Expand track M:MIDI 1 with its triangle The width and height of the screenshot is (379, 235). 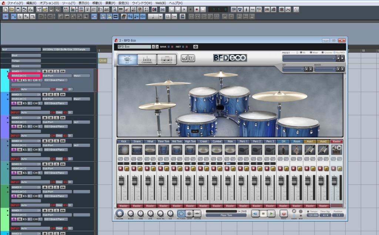point(8,72)
